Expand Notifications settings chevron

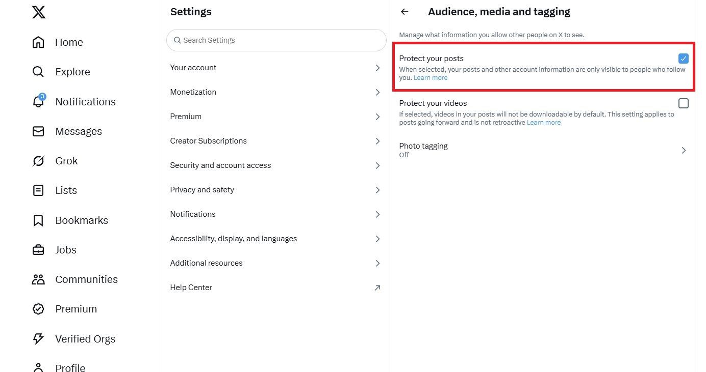point(377,214)
